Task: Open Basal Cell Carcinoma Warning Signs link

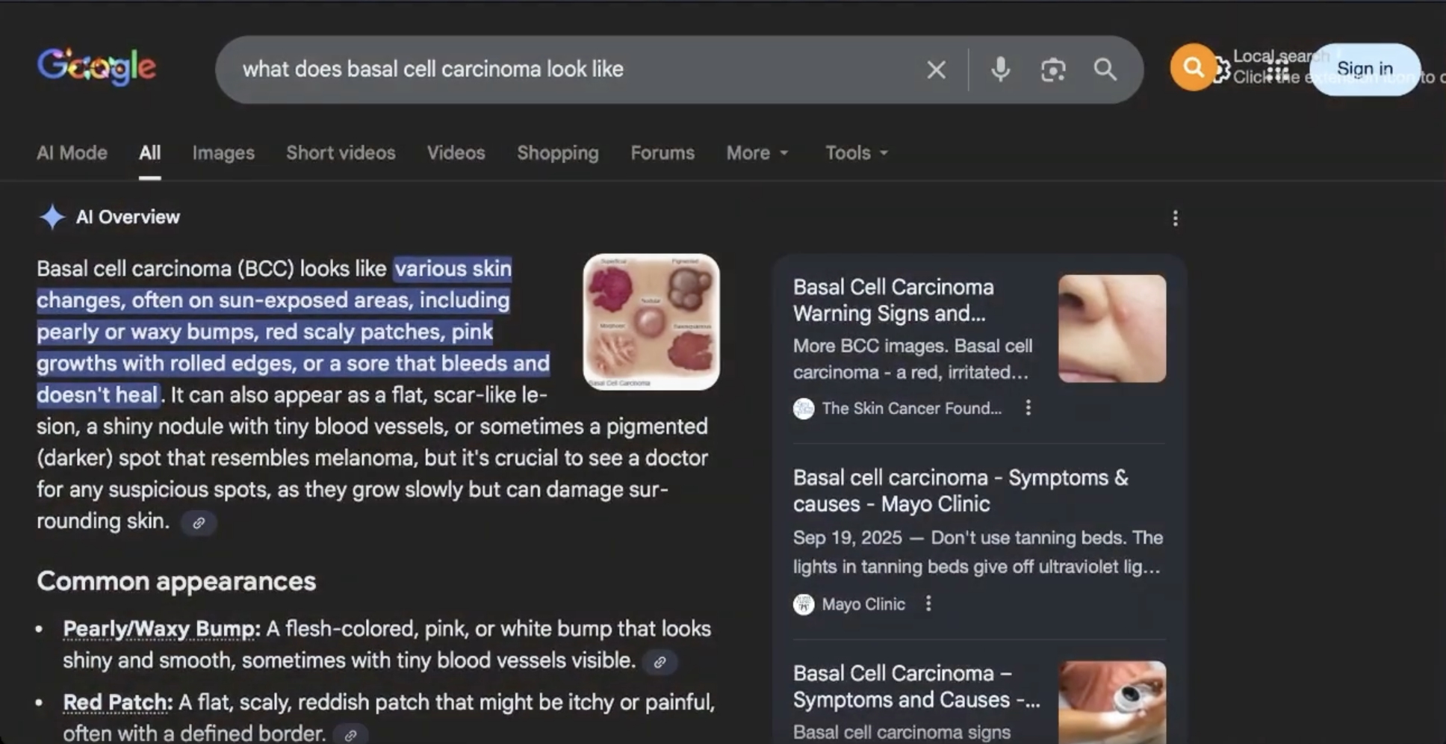Action: pyautogui.click(x=893, y=300)
